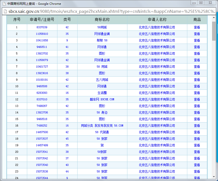This screenshot has width=218, height=181.
Task: Click trademark name 五八同城
Action: pyautogui.click(x=102, y=80)
